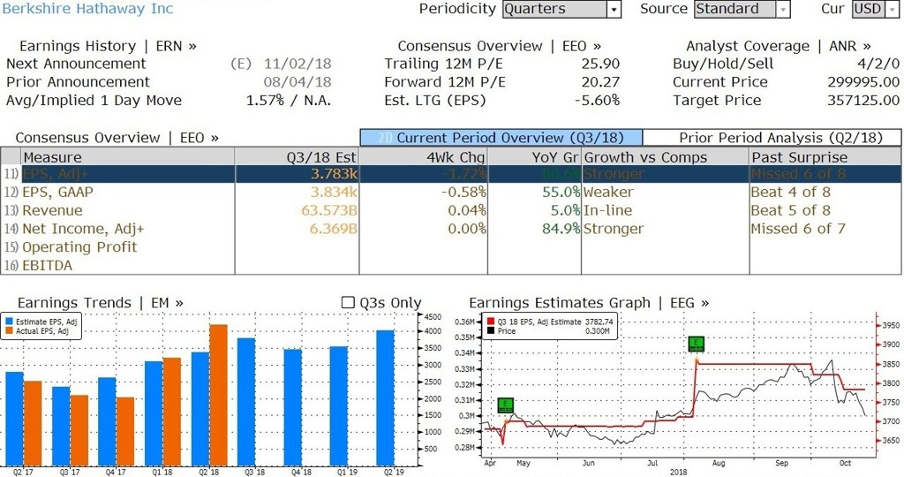Open the Source Standard dropdown
Image resolution: width=904 pixels, height=477 pixels.
click(x=742, y=9)
